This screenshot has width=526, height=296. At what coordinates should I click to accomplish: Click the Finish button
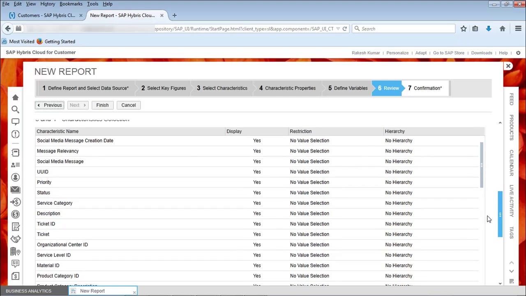pos(102,105)
